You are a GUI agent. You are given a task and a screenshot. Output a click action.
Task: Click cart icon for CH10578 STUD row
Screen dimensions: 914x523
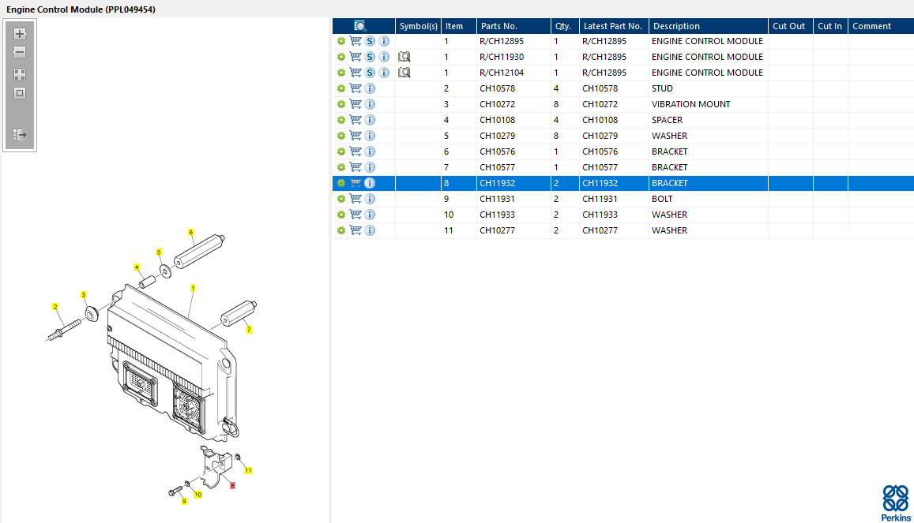pyautogui.click(x=355, y=88)
